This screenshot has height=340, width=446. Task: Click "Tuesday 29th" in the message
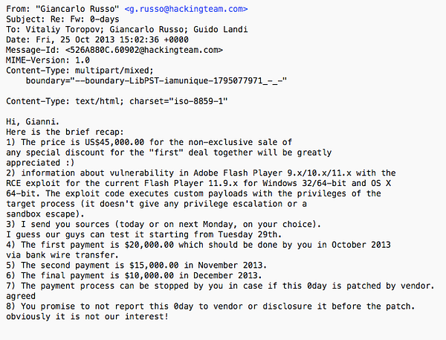(x=248, y=234)
